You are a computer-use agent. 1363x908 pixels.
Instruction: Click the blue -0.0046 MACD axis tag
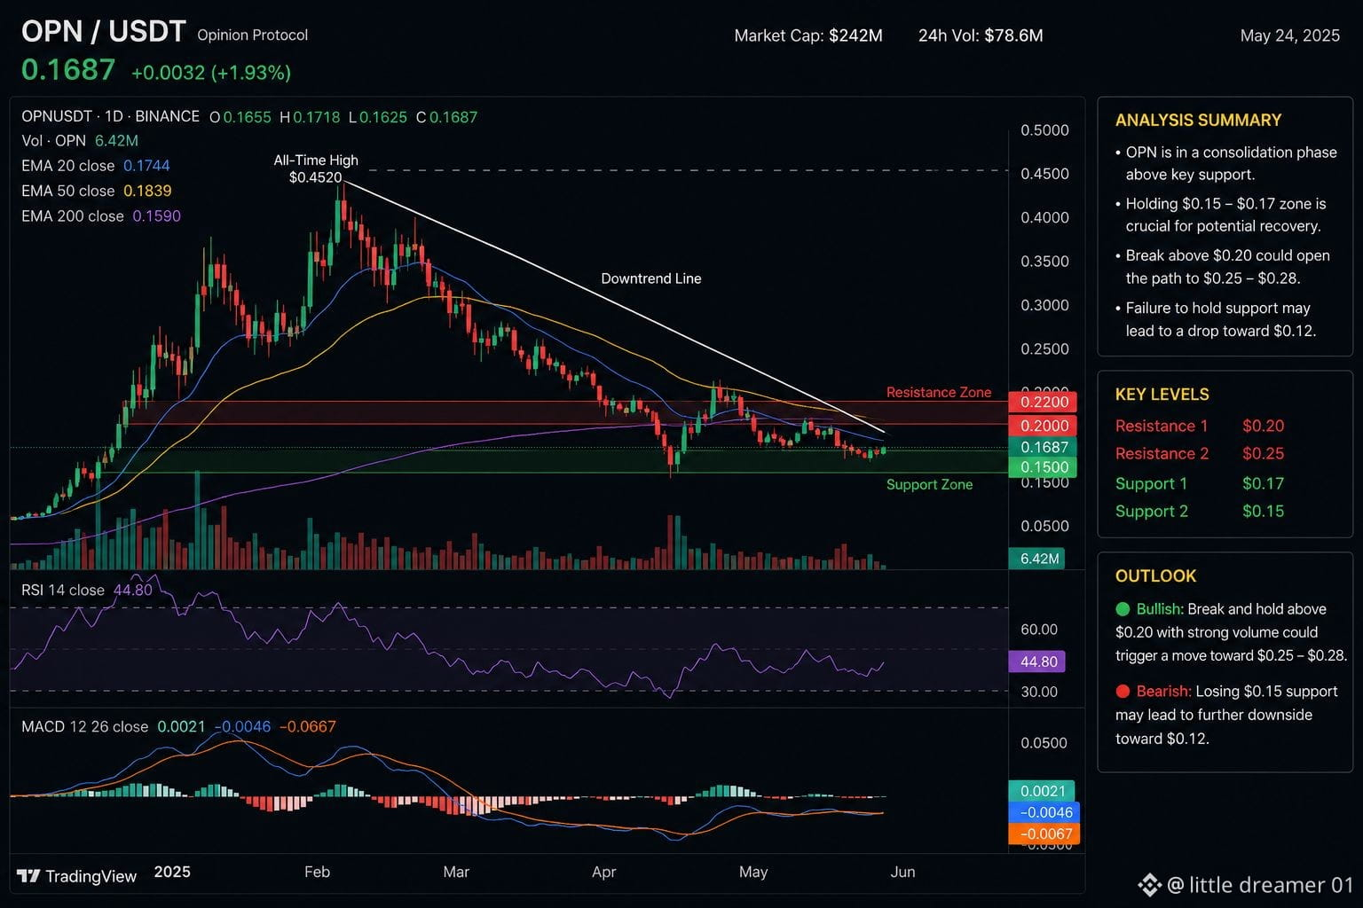(x=1044, y=812)
